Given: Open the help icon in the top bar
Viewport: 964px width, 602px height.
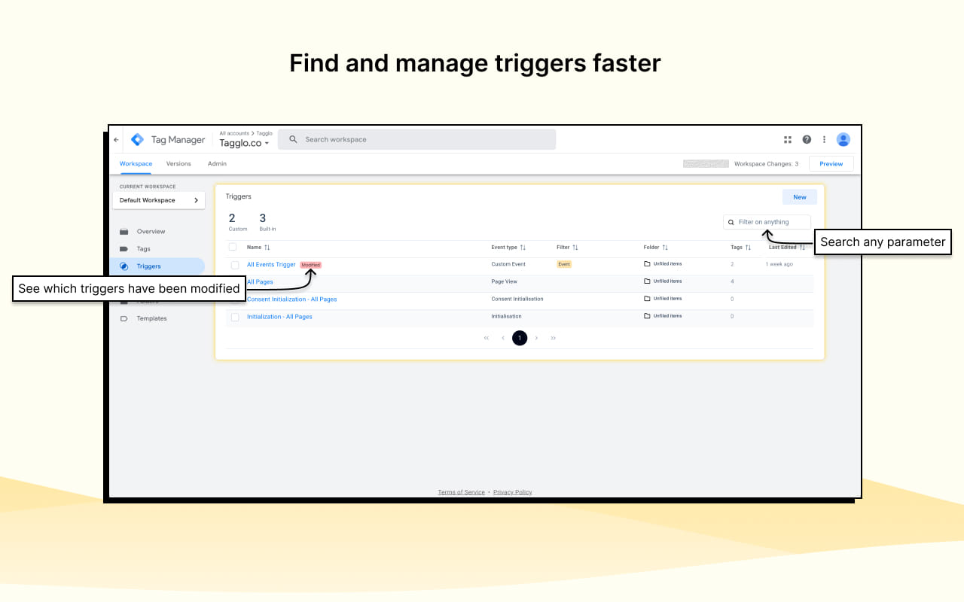Looking at the screenshot, I should point(806,139).
